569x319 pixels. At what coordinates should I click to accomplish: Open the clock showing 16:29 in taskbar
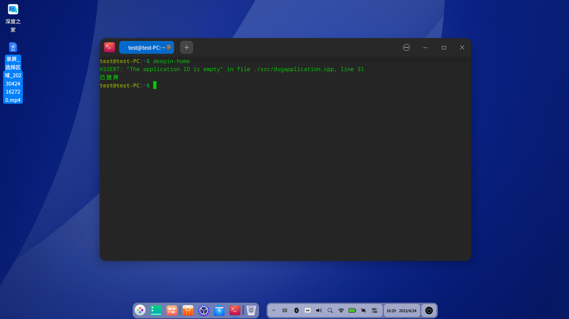pos(401,310)
